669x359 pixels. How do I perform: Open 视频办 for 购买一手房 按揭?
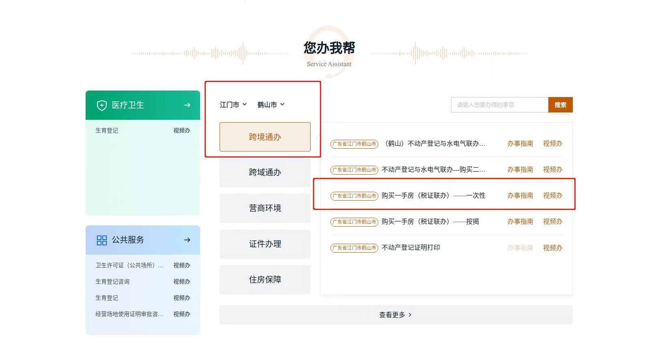point(552,221)
